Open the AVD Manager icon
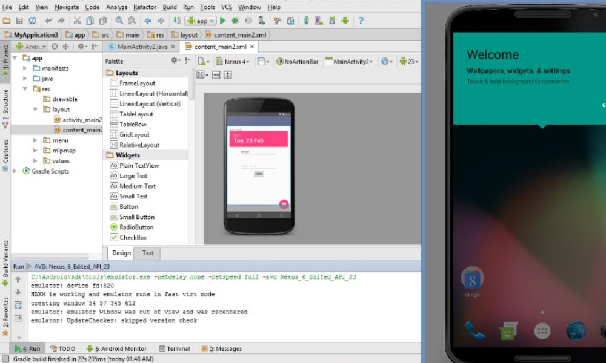 click(319, 21)
